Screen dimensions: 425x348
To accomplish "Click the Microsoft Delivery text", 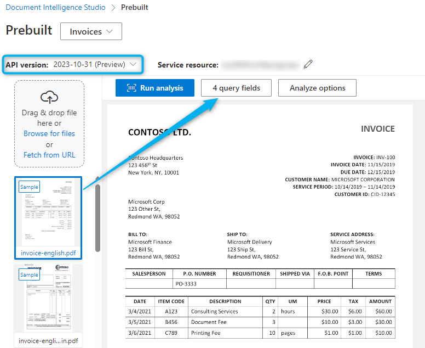I will pos(250,242).
